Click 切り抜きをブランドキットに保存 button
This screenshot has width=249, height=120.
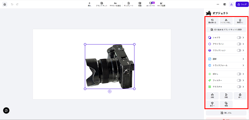click(x=226, y=30)
